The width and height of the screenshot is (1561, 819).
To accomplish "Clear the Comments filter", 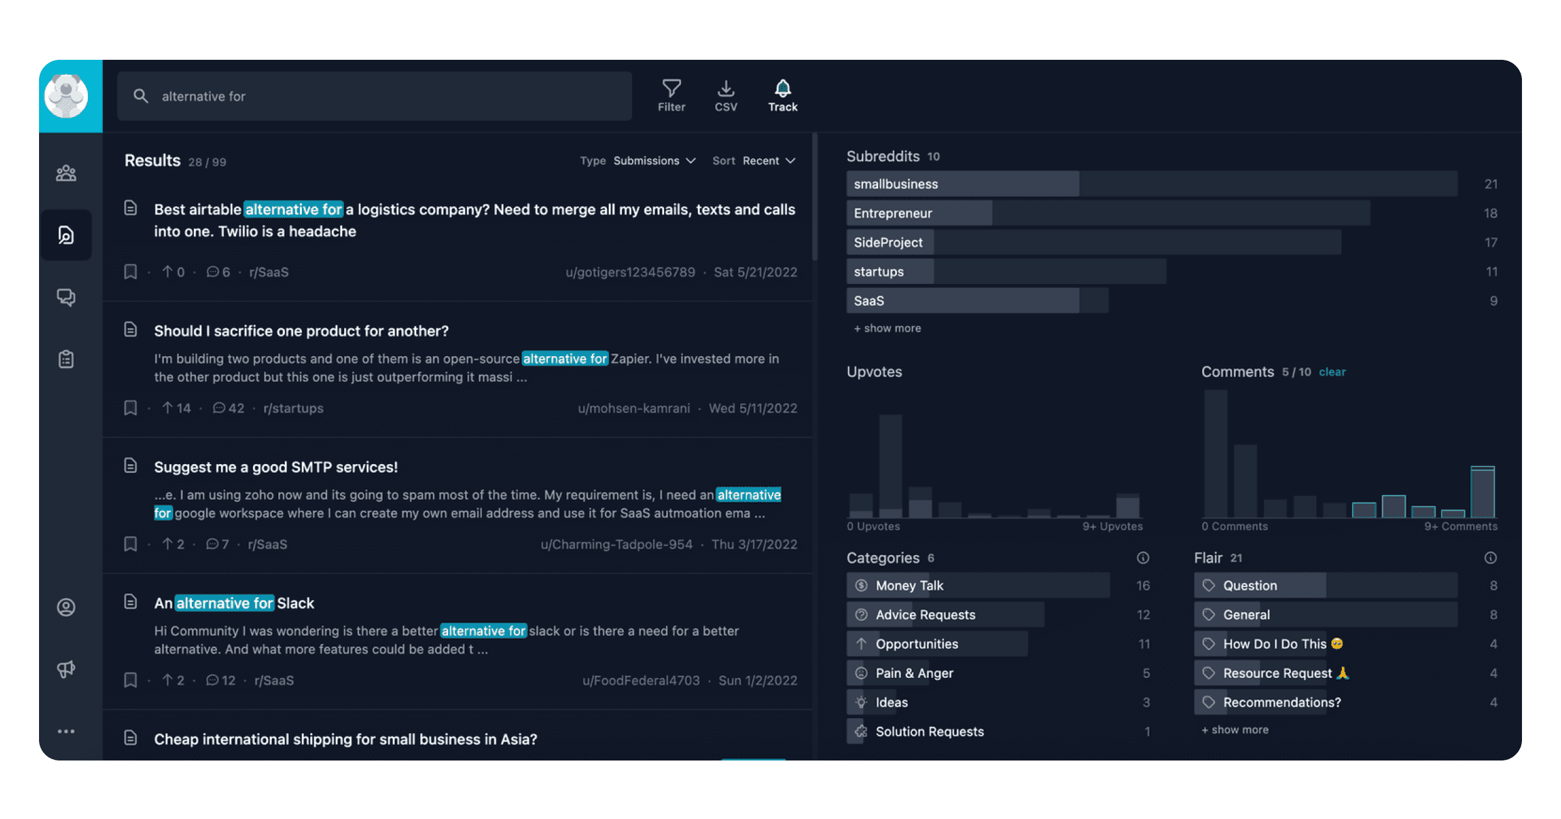I will (1332, 372).
